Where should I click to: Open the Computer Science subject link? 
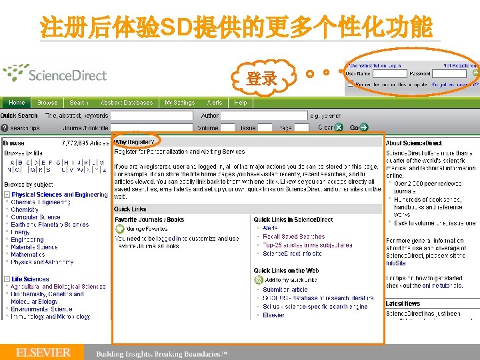(x=35, y=217)
